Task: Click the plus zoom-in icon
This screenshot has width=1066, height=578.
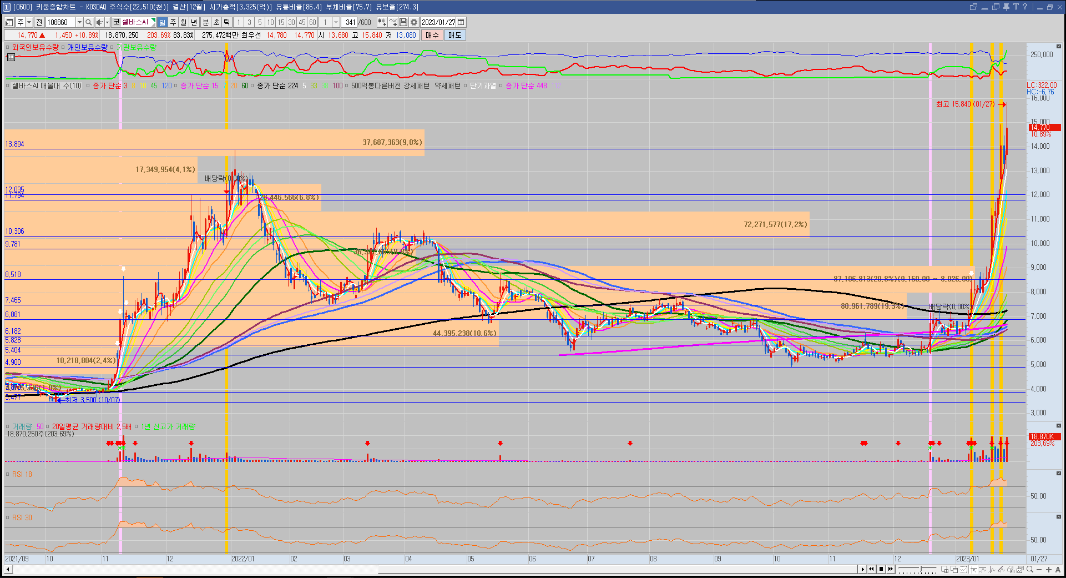Action: click(x=1049, y=570)
